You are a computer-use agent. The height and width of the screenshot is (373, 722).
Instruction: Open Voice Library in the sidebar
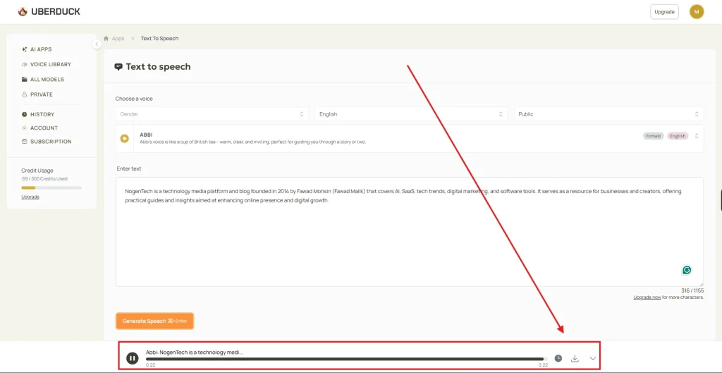pyautogui.click(x=46, y=64)
